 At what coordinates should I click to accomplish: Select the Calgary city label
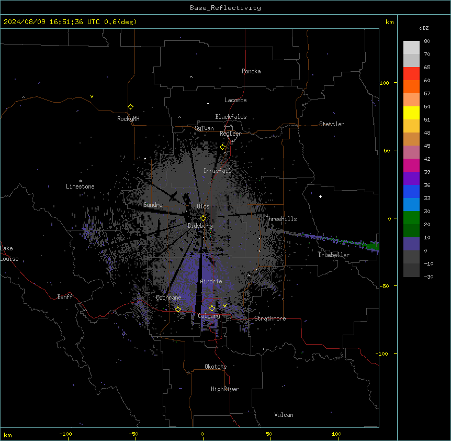(x=209, y=316)
